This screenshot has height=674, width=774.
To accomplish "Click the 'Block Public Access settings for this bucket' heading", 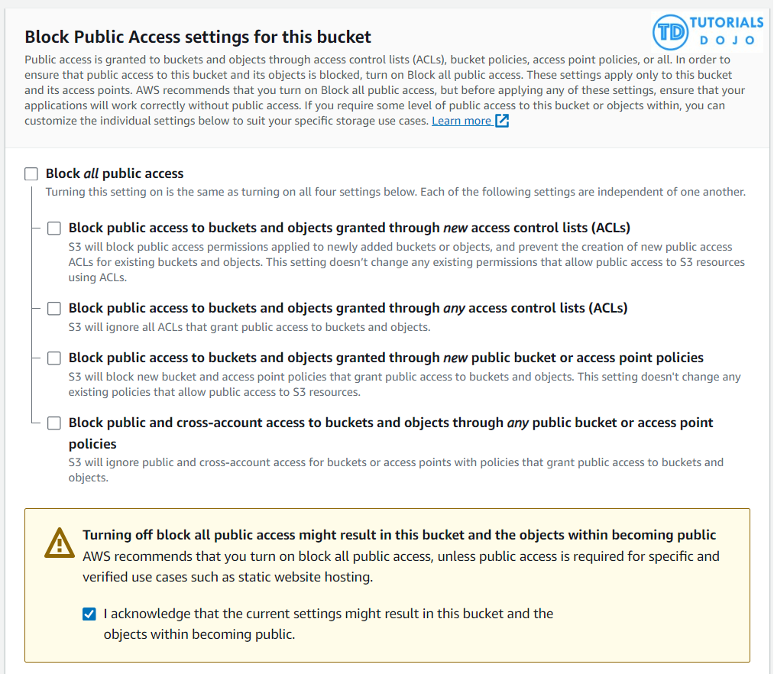I will coord(198,37).
